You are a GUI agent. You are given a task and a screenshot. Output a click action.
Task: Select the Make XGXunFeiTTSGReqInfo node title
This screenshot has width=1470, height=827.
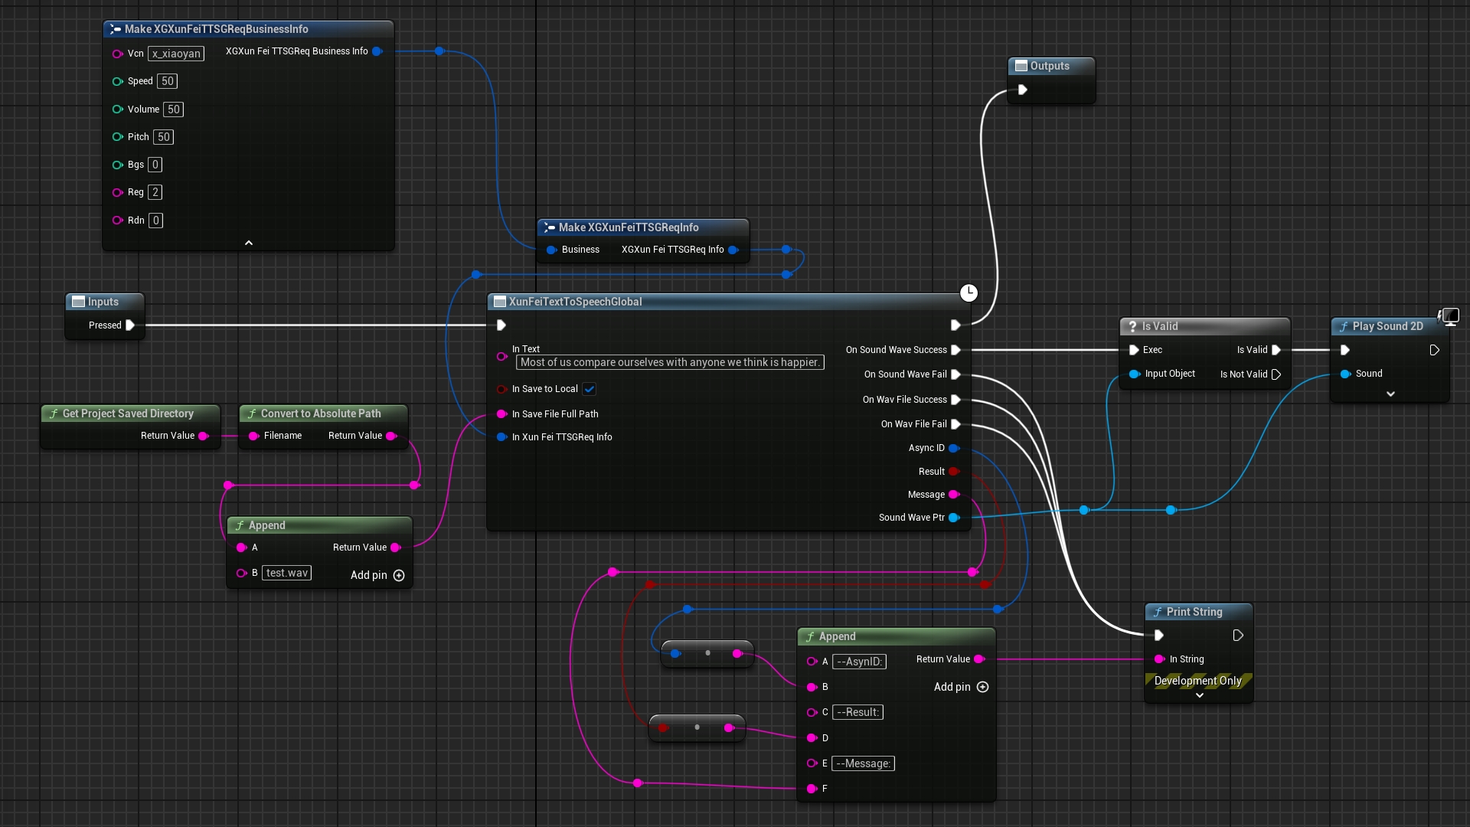(x=628, y=227)
